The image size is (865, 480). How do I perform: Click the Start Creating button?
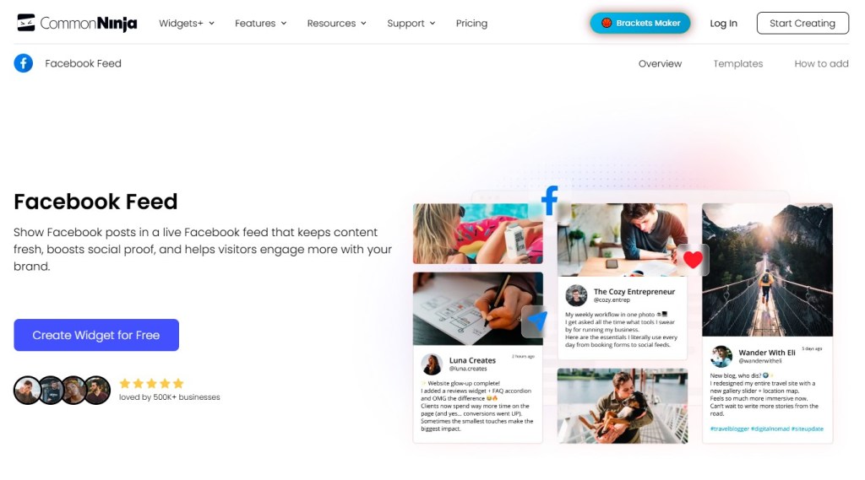[802, 23]
